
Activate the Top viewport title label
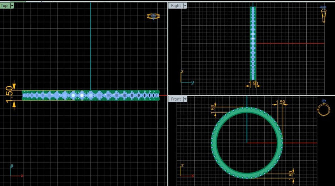4,6
